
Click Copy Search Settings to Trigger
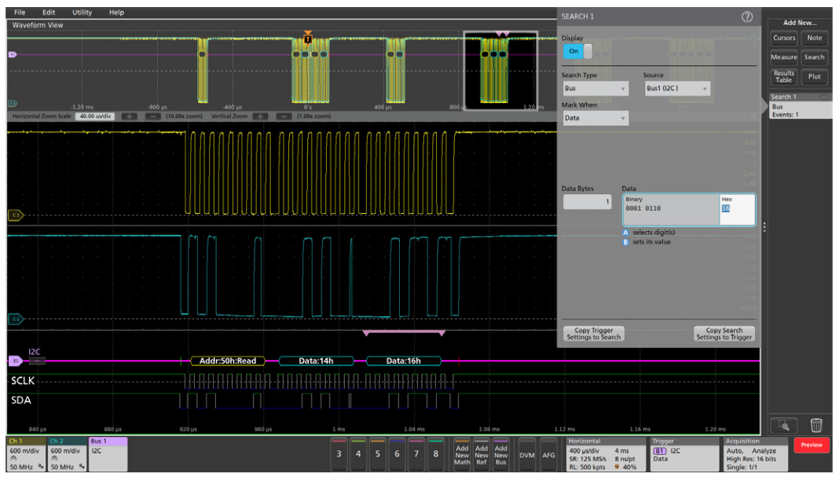click(724, 334)
